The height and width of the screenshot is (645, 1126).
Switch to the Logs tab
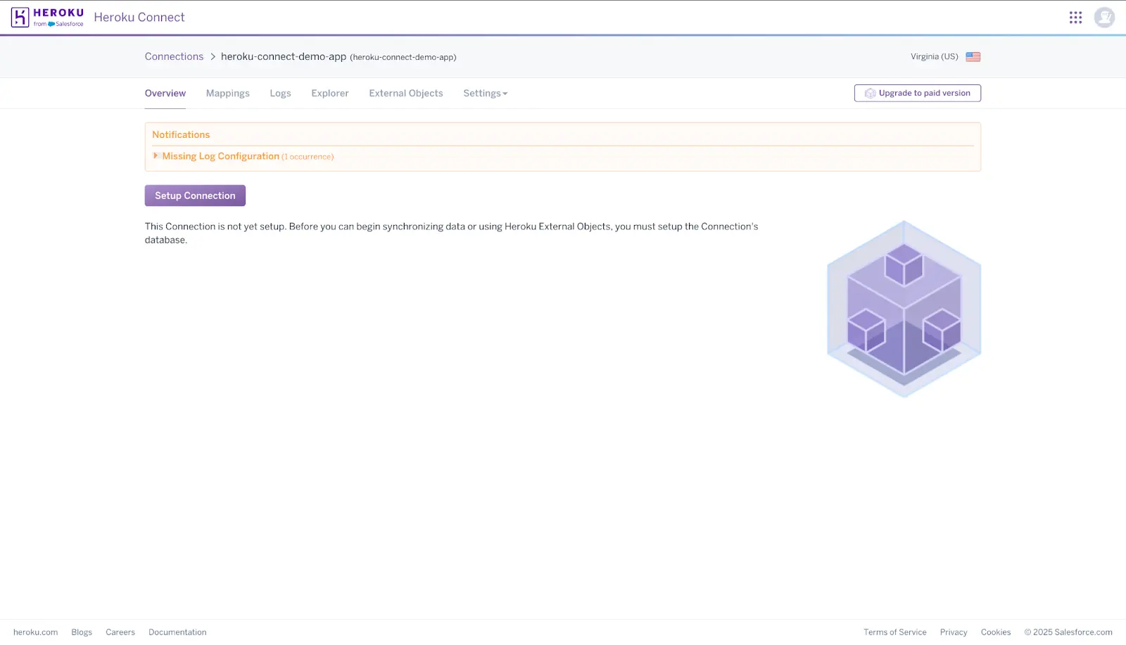[x=280, y=93]
